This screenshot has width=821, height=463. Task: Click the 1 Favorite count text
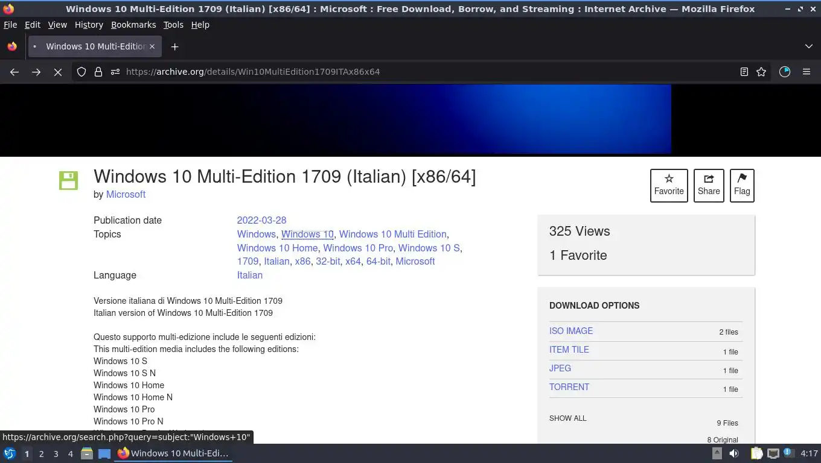578,255
